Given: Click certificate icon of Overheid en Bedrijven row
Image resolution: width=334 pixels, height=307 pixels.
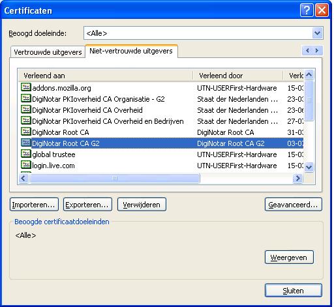Looking at the screenshot, I should [26, 121].
